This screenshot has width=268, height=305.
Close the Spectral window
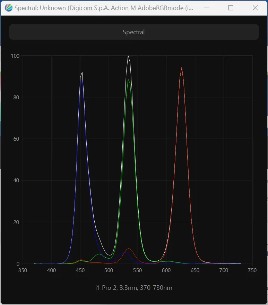255,8
